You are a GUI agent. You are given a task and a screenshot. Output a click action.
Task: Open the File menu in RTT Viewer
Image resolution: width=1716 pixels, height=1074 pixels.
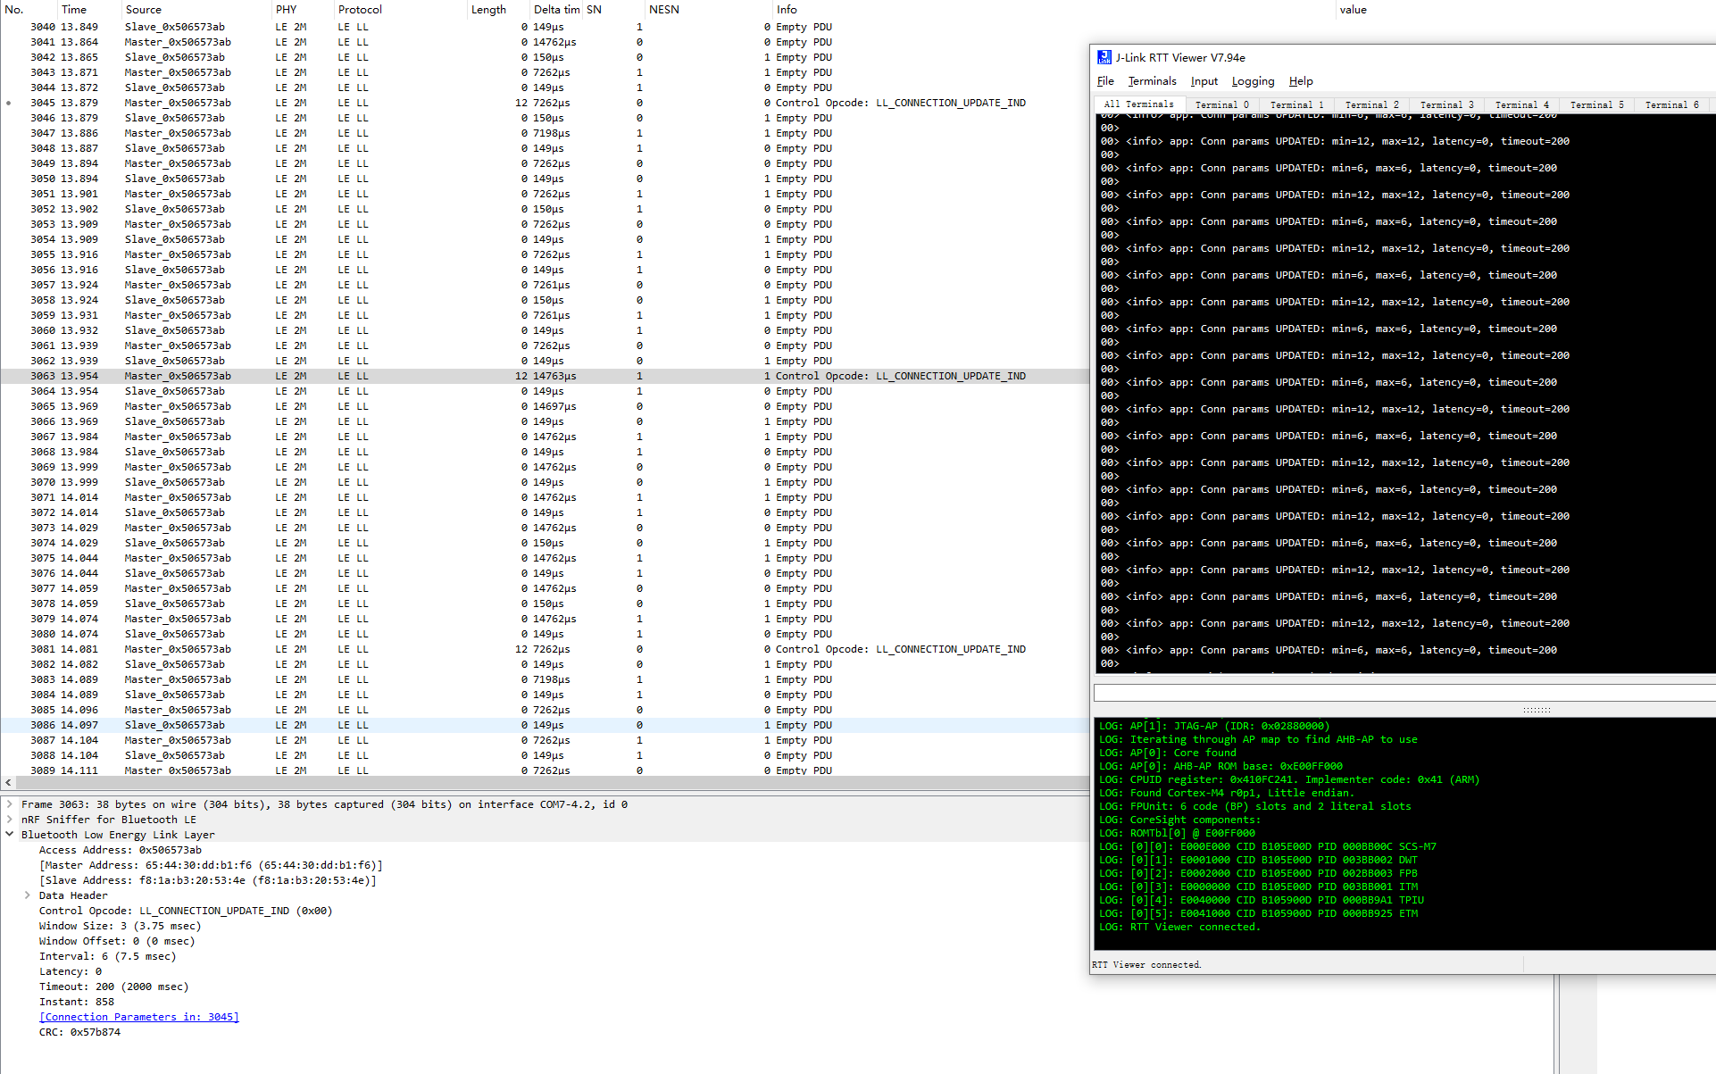1105,81
